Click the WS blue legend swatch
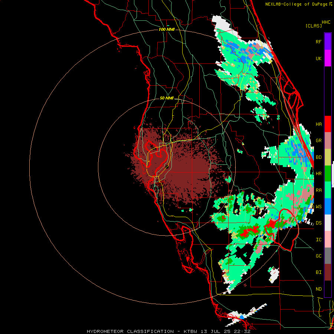Screen dimensions: 334x334 point(328,206)
